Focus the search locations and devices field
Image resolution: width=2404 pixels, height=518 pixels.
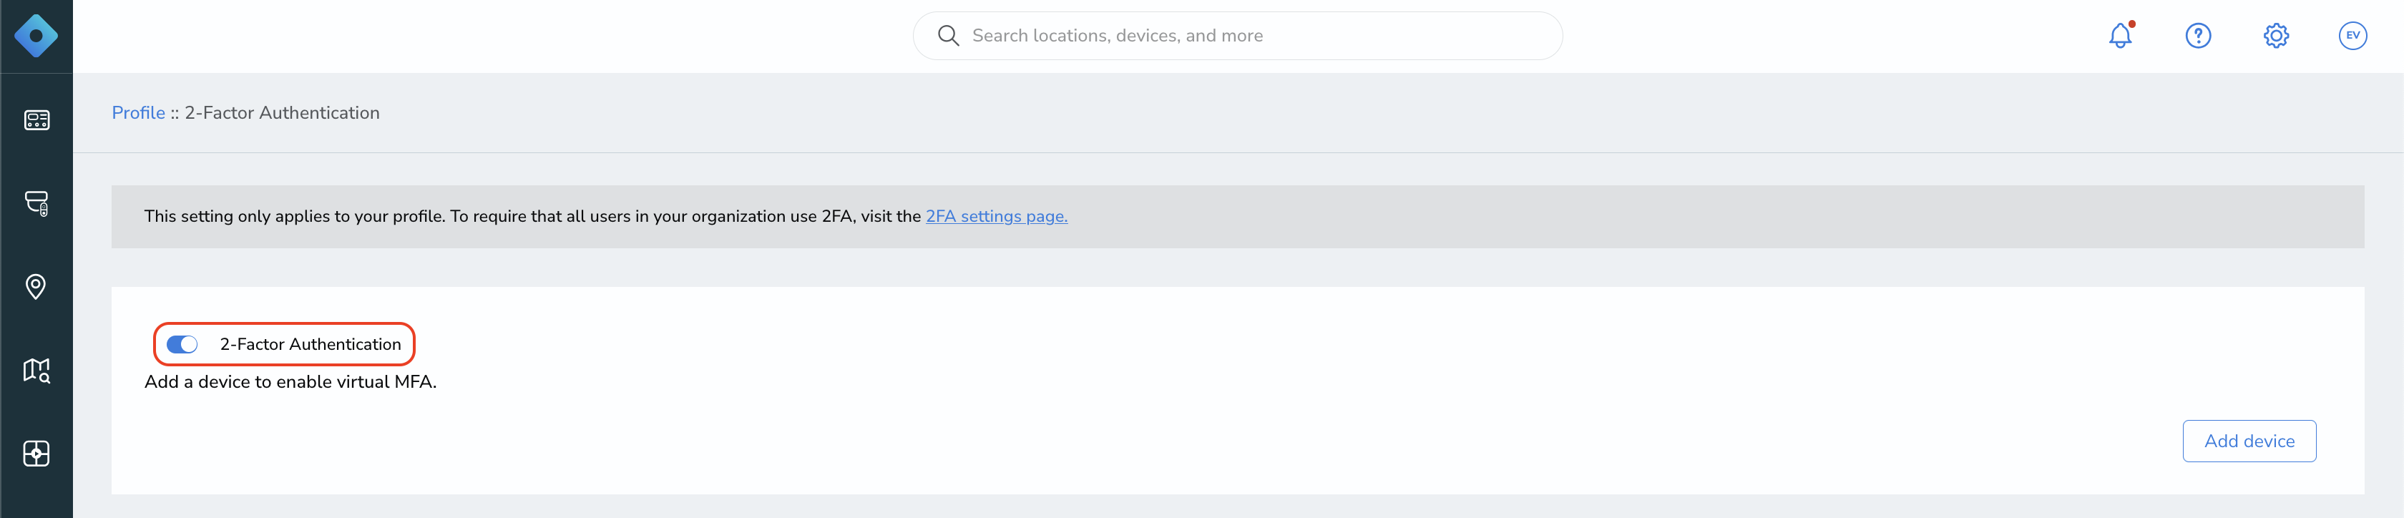(x=1238, y=36)
